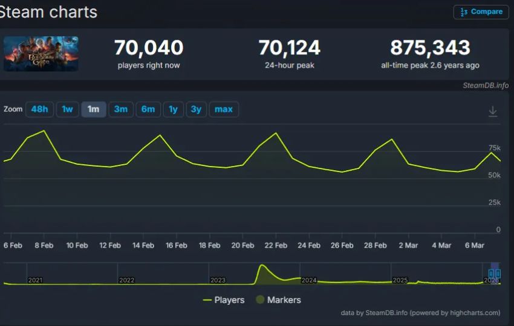Viewport: 514px width, 326px height.
Task: Click the Compare button
Action: click(481, 12)
